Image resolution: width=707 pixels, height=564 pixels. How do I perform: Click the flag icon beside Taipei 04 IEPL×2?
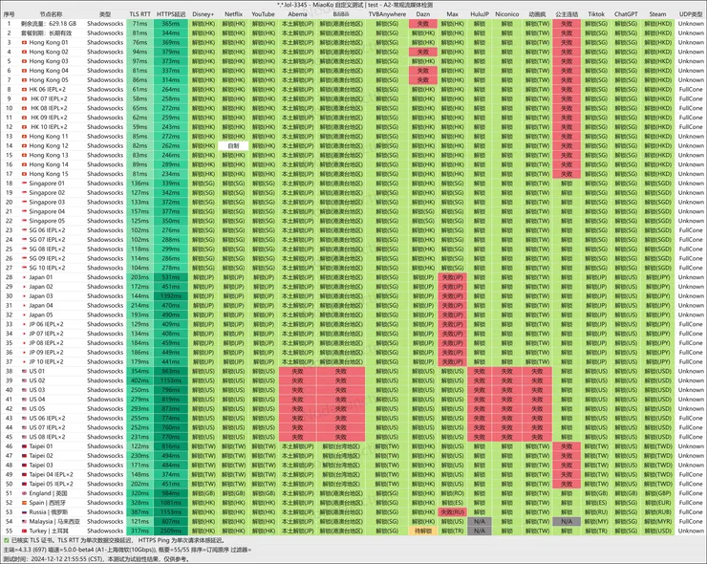tap(24, 475)
